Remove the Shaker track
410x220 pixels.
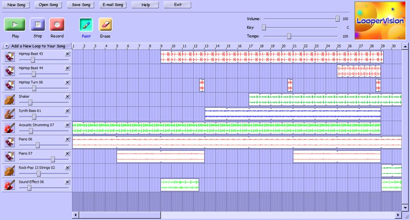point(68,96)
